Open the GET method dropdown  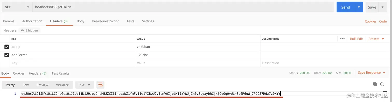[17, 7]
